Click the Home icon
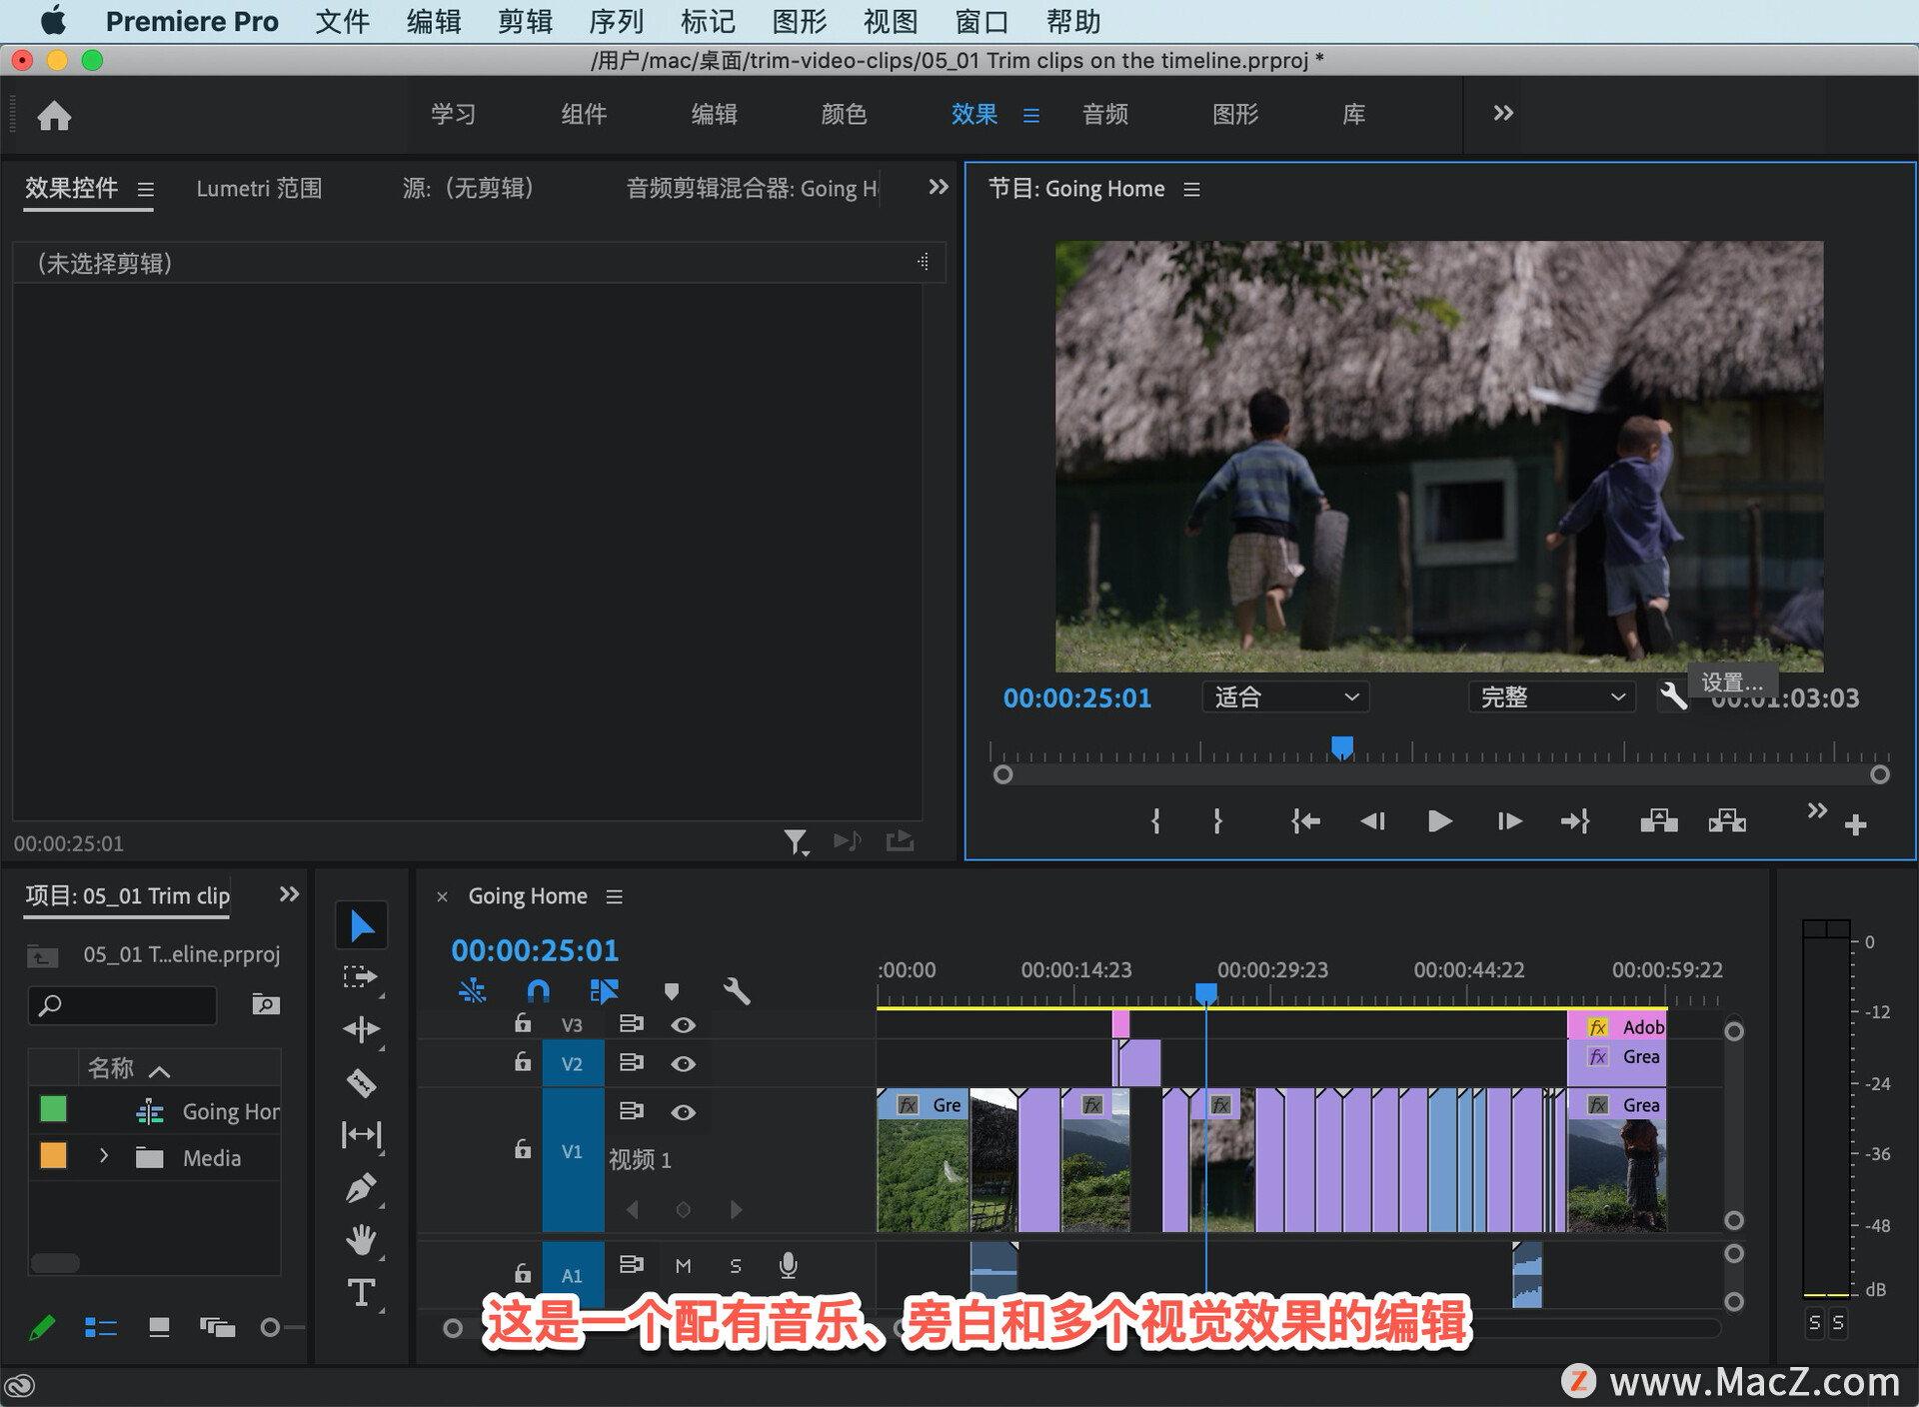 pos(54,116)
